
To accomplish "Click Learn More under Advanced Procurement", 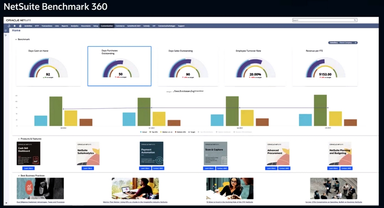I will click(271, 168).
